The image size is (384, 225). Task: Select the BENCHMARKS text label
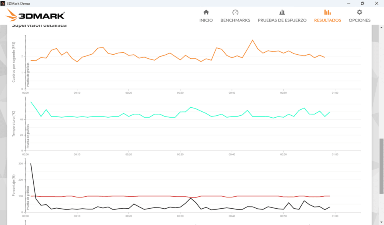(235, 20)
